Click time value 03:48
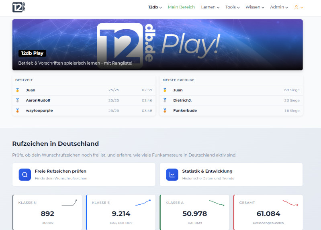The image size is (321, 230). point(147,110)
